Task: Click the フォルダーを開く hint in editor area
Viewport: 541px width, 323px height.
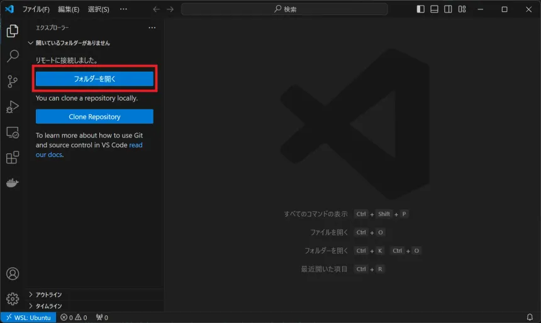Action: [326, 251]
